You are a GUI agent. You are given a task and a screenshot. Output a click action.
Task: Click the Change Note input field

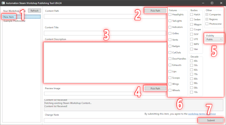click(x=121, y=120)
